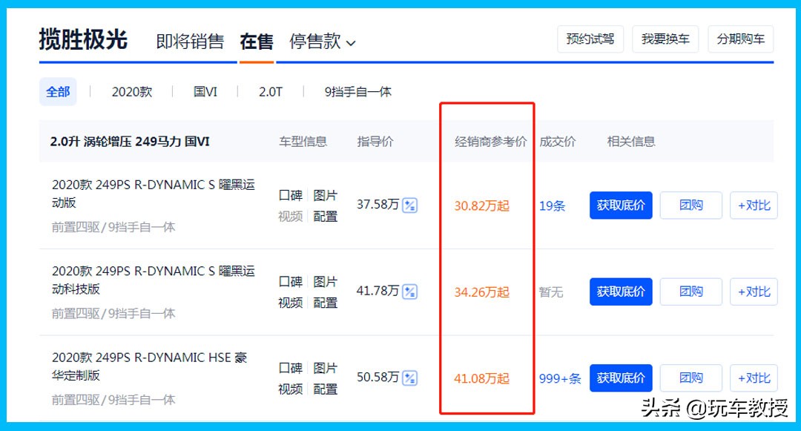Viewport: 801px width, 431px height.
Task: Filter by 2020款
Action: point(132,92)
